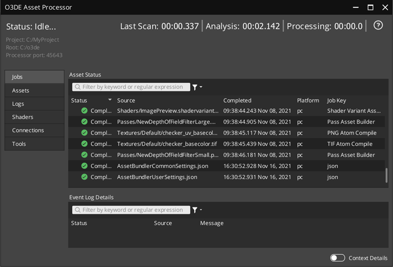Viewport: 393px width, 267px height.
Task: Click green check icon for AssetBundlerCommonSettings.json
Action: (84, 166)
